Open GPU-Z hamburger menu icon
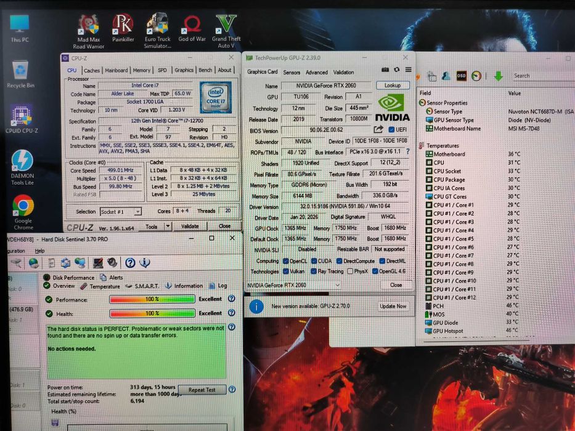Image resolution: width=575 pixels, height=431 pixels. (x=408, y=70)
